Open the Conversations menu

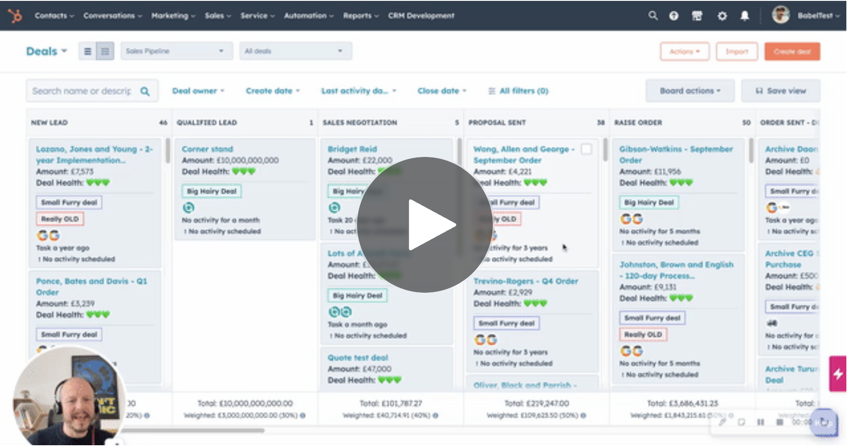pyautogui.click(x=113, y=16)
